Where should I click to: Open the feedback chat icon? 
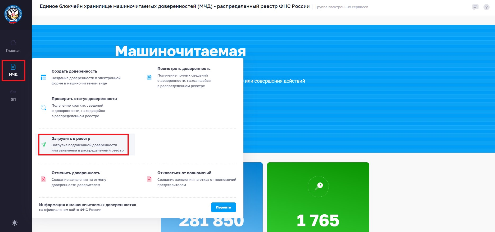[475, 7]
